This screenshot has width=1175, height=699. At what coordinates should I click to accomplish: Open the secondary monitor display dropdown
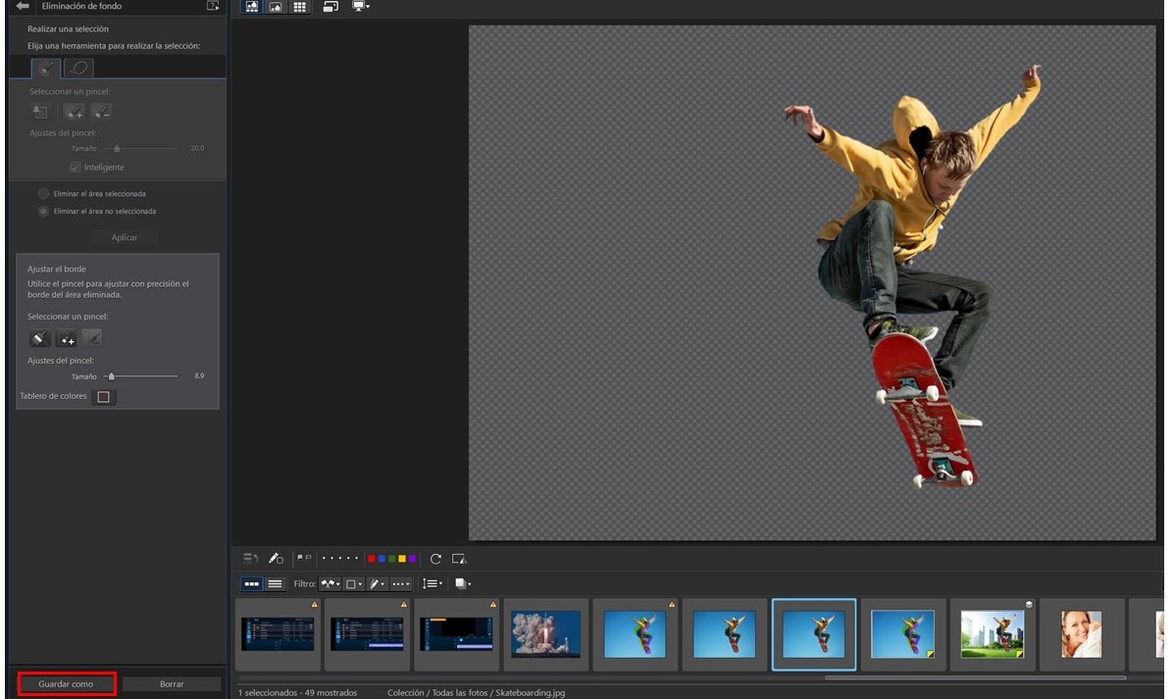361,7
